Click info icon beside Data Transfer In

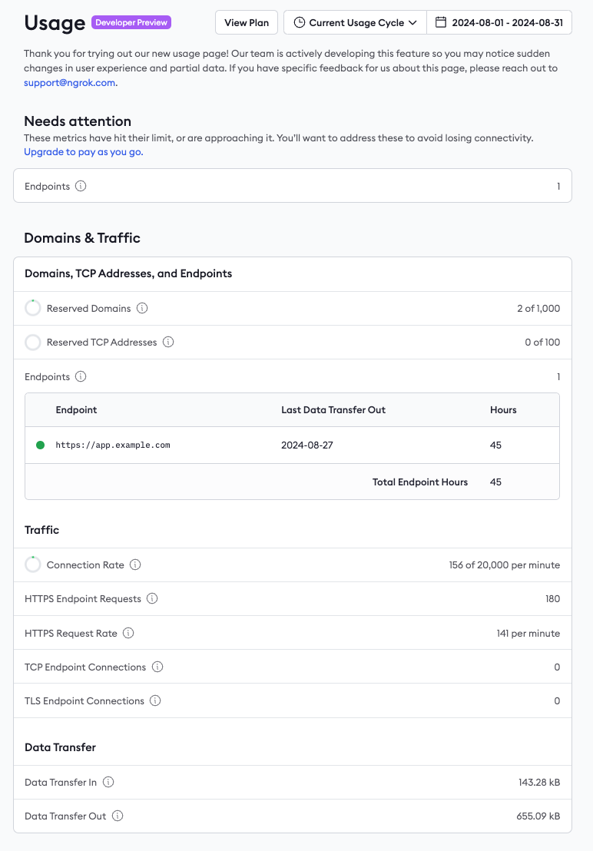click(x=108, y=782)
